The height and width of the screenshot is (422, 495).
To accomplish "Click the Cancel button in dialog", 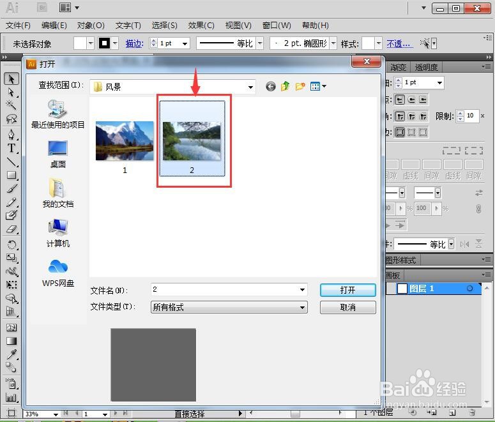I will pos(348,307).
